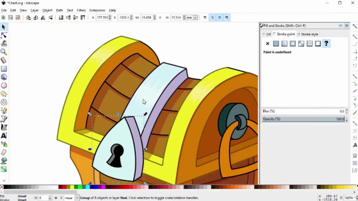The width and height of the screenshot is (358, 201).
Task: Select the Text tool
Action: [x=4, y=136]
